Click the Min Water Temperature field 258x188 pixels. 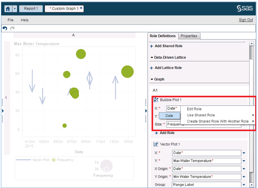click(207, 177)
